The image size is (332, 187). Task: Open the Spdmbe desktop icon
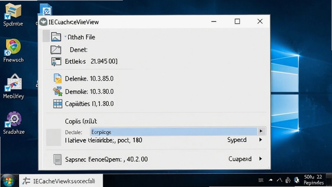13,15
